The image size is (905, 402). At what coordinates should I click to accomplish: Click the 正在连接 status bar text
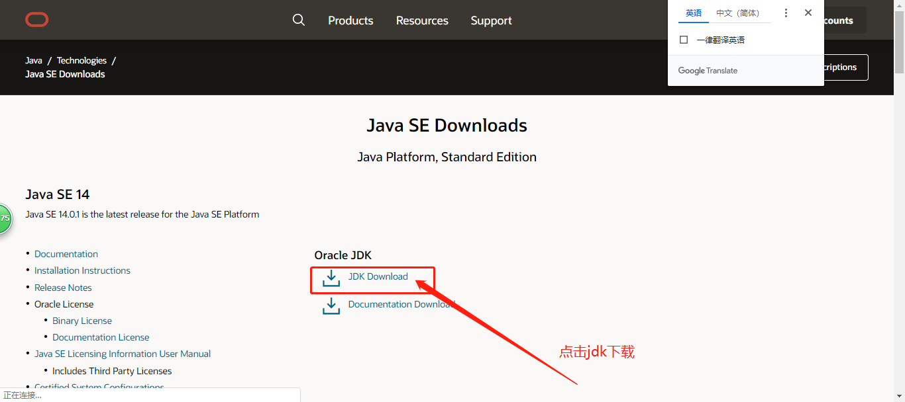tap(23, 395)
